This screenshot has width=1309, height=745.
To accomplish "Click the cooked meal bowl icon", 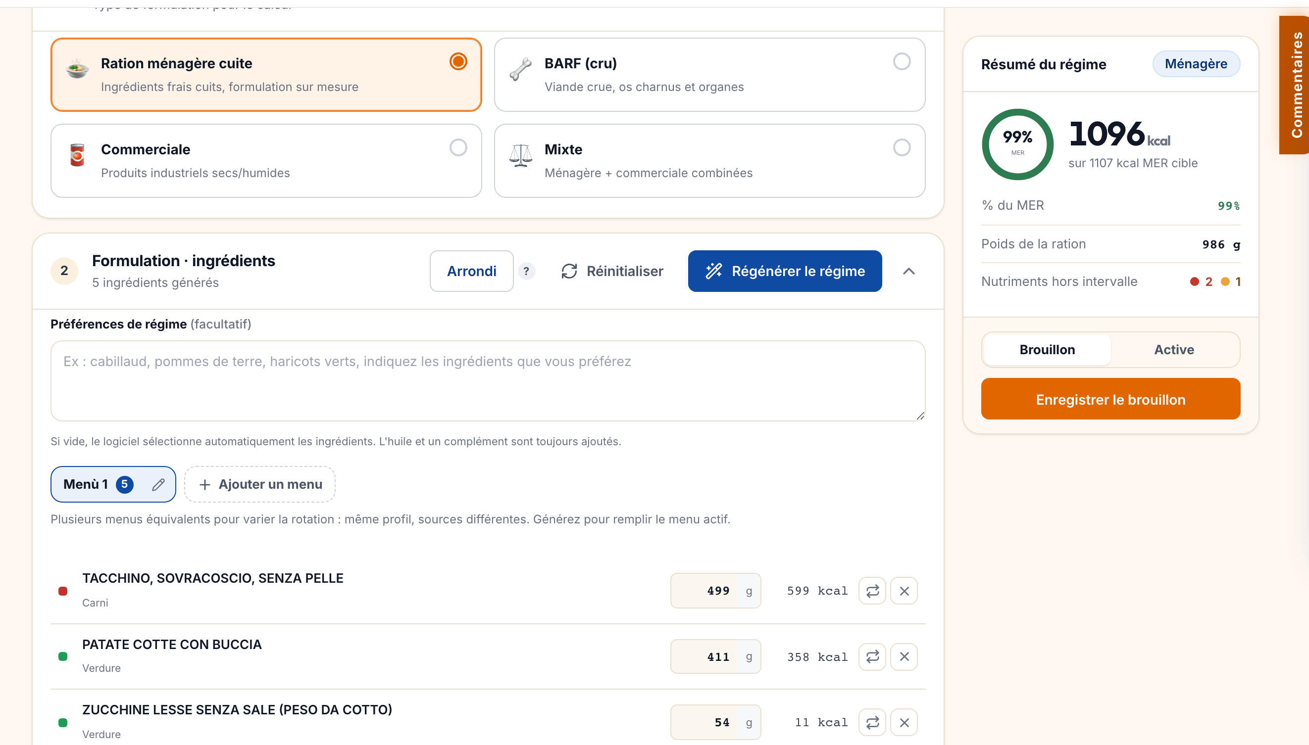I will [77, 69].
